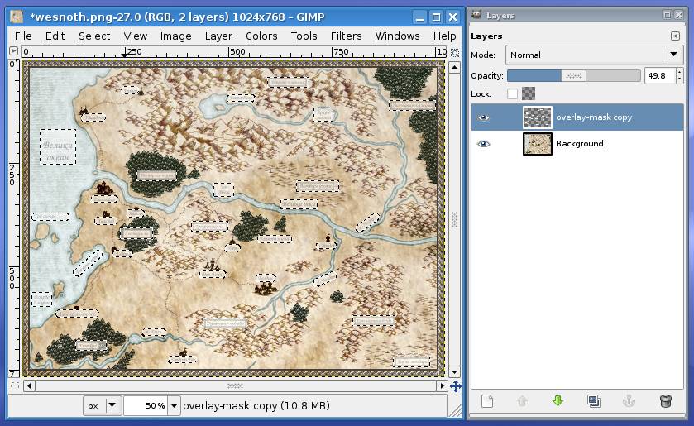Select the Background layer name
Screen dimensions: 694x426
[x=579, y=143]
